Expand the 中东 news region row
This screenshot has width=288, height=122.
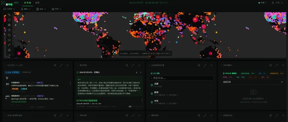(x=181, y=102)
